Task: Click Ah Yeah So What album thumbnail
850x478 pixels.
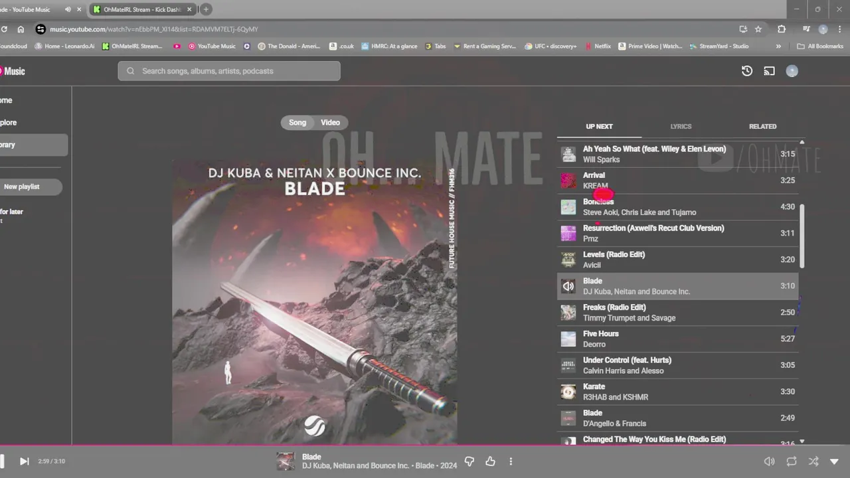Action: point(568,154)
